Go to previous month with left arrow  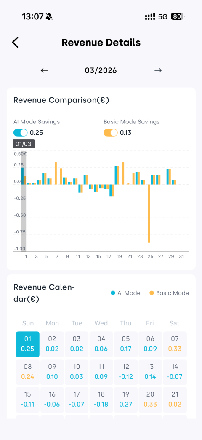pos(44,70)
